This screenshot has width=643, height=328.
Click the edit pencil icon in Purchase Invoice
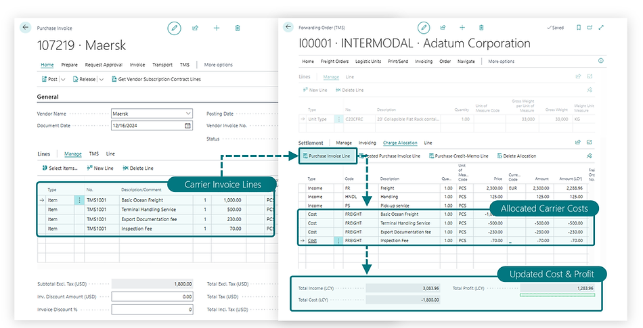[x=174, y=28]
